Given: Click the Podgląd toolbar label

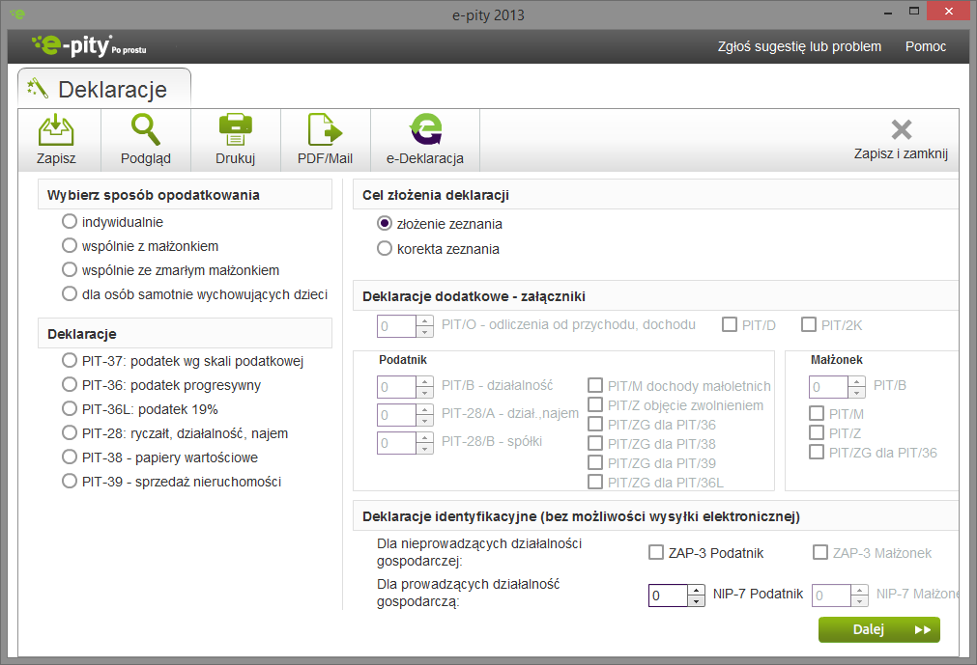Looking at the screenshot, I should (x=146, y=158).
